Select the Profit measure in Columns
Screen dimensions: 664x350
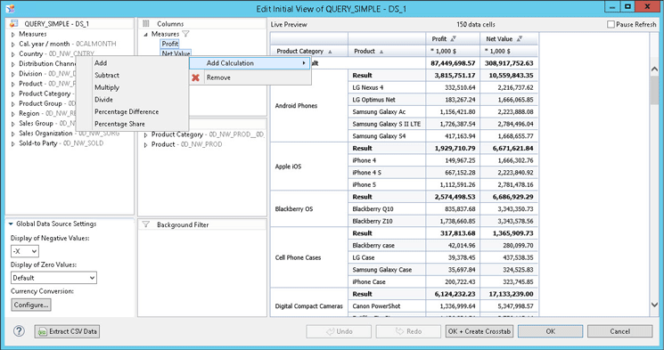(170, 44)
